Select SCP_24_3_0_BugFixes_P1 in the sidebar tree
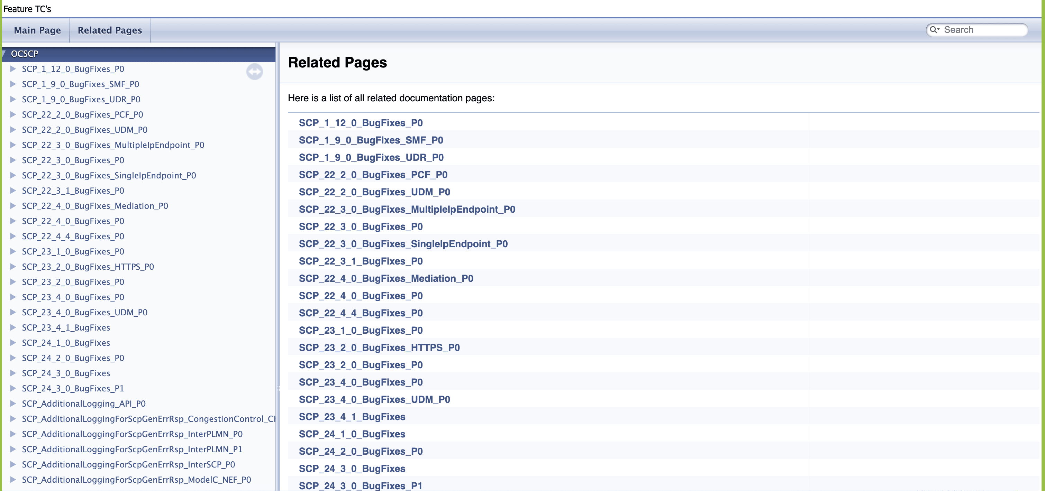The height and width of the screenshot is (491, 1045). point(73,388)
